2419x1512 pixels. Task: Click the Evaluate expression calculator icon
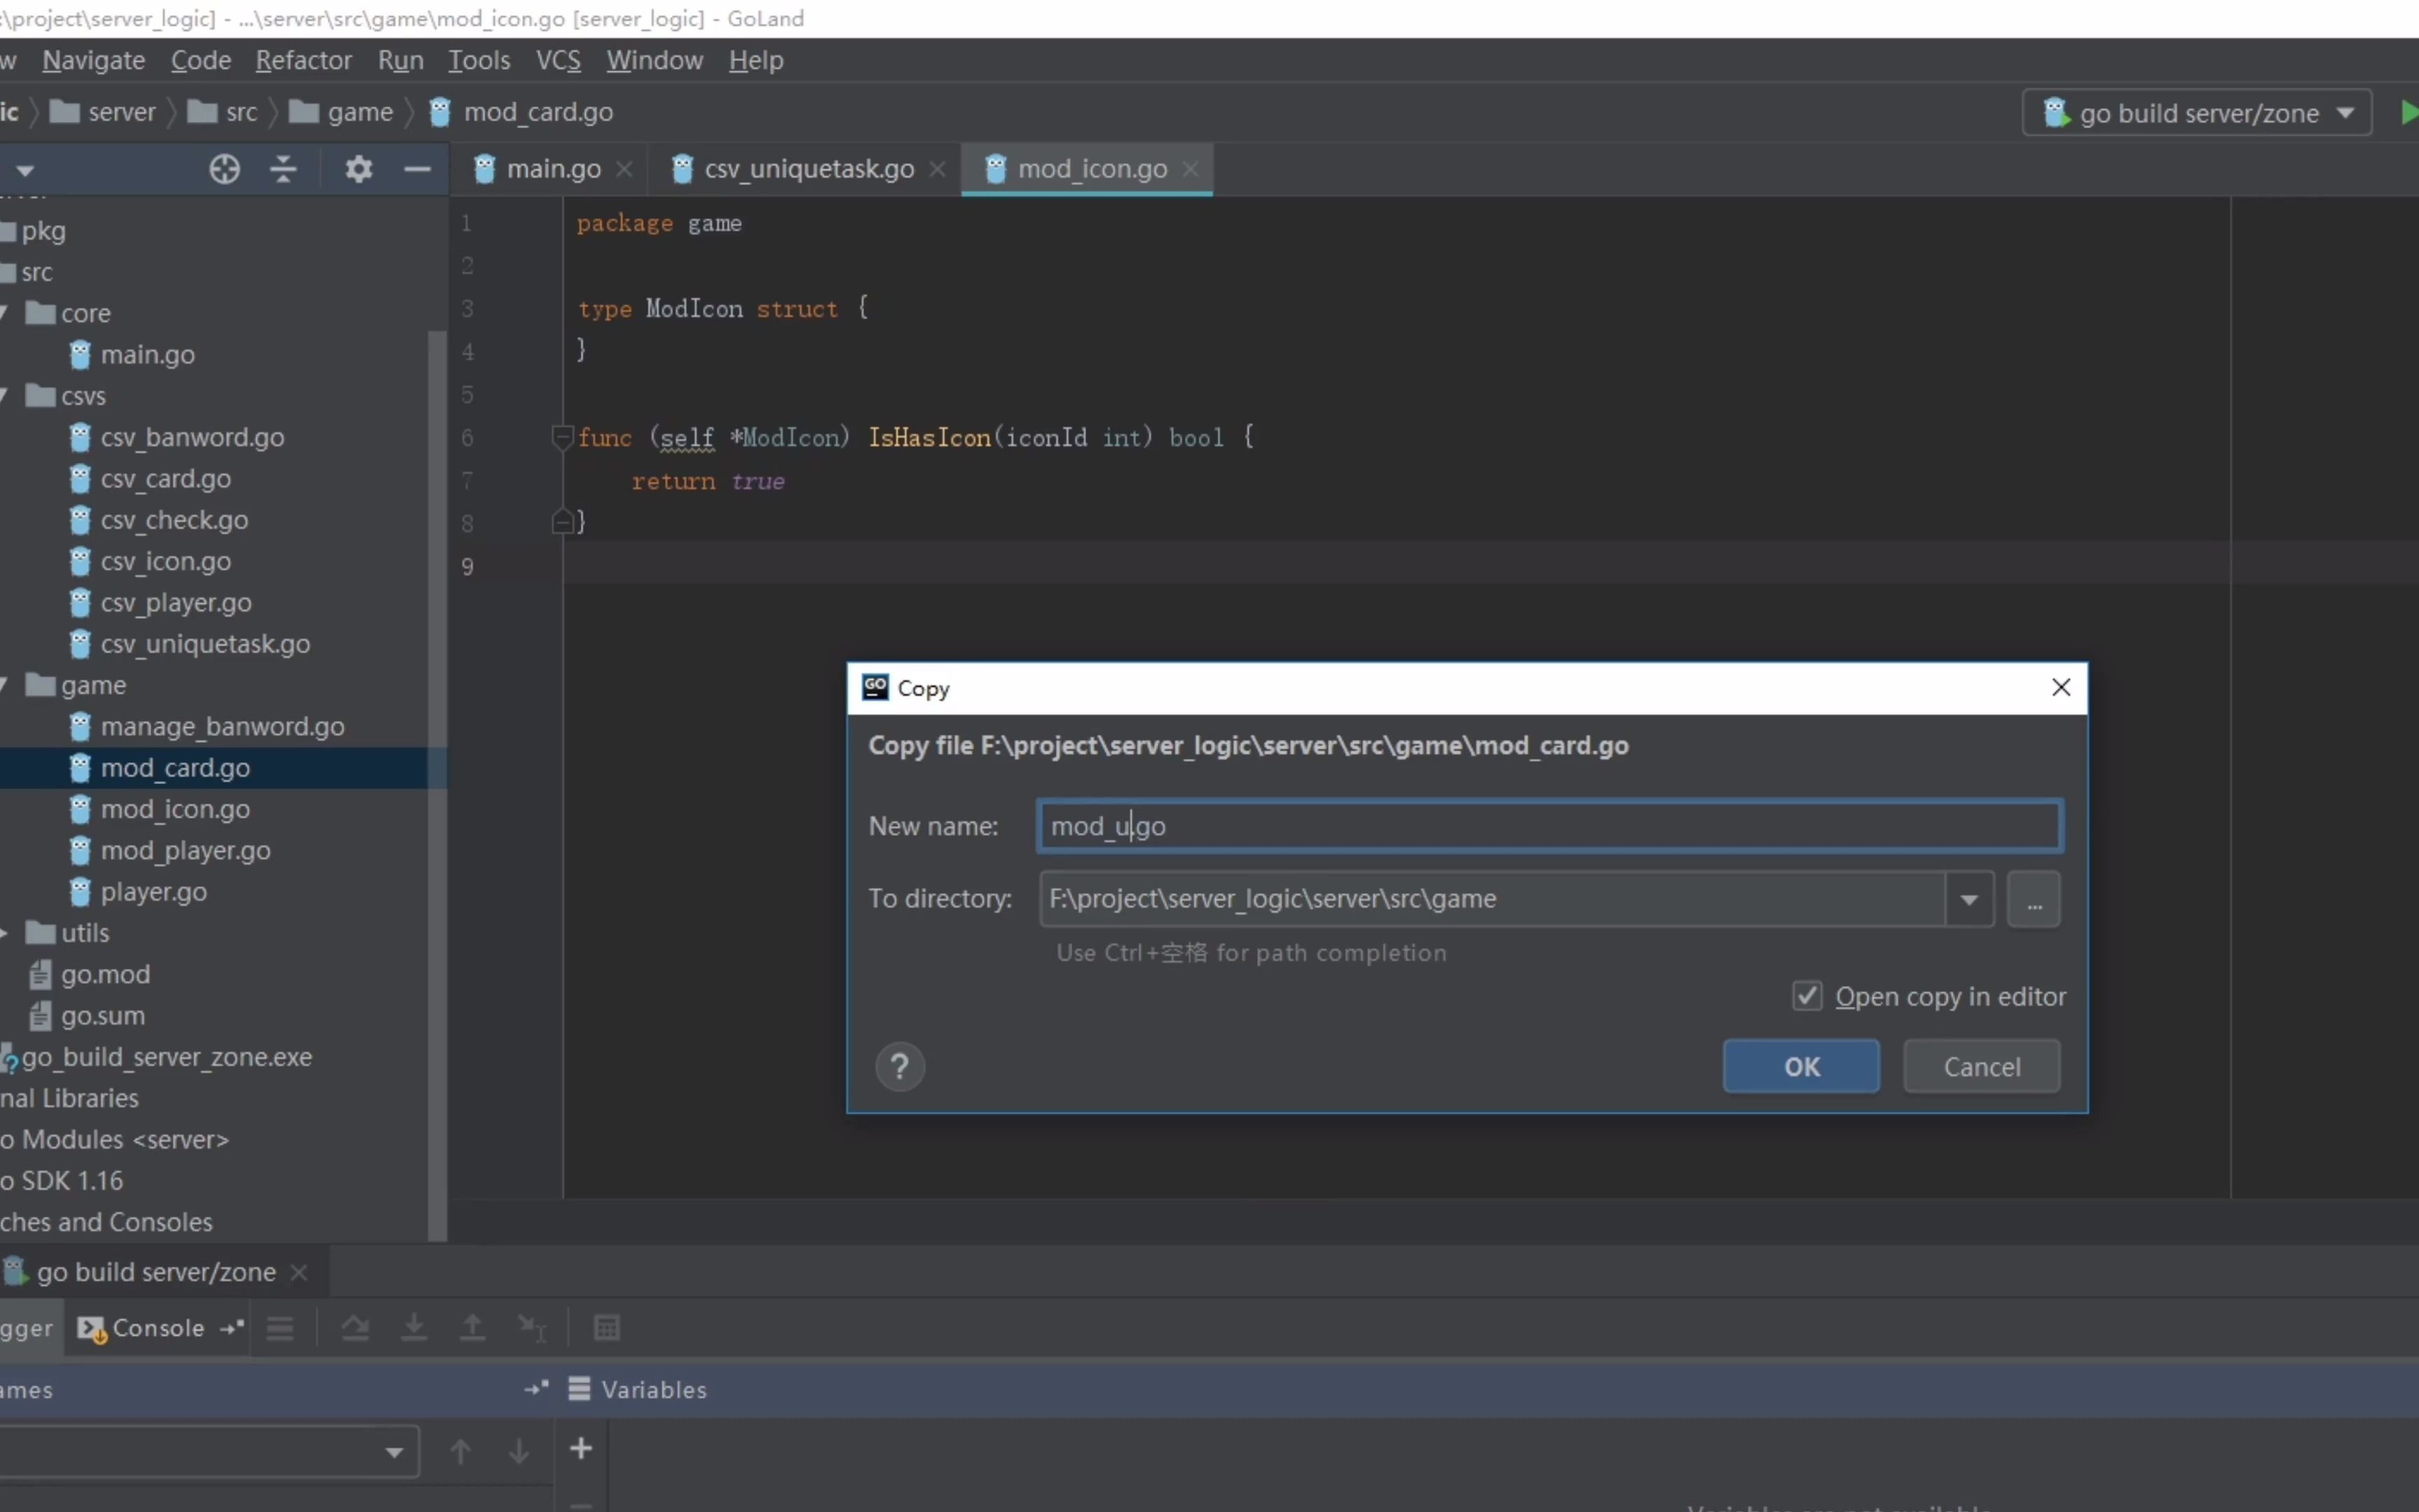tap(607, 1328)
